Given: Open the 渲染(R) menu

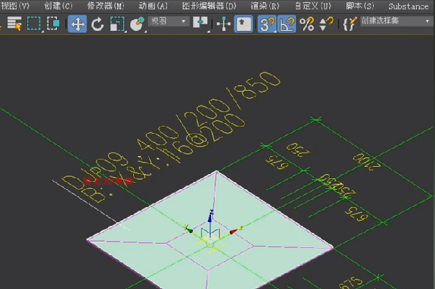Looking at the screenshot, I should (x=264, y=6).
